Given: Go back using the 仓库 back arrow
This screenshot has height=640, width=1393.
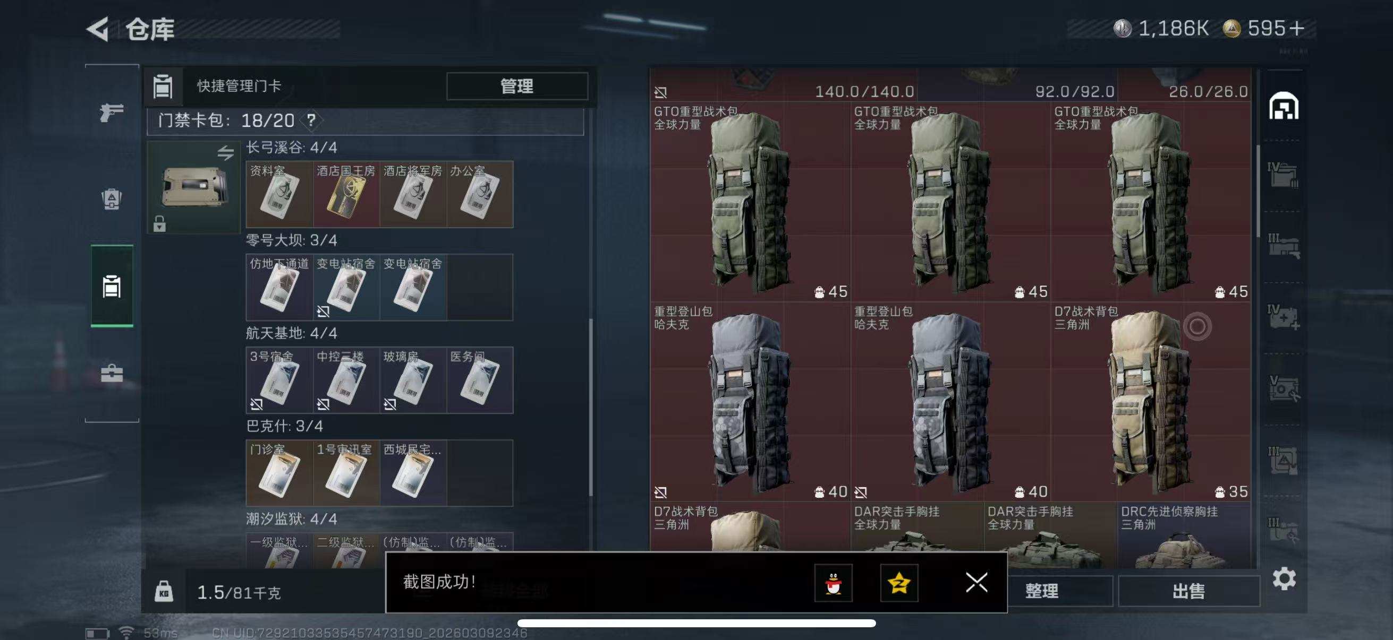Looking at the screenshot, I should click(x=98, y=29).
